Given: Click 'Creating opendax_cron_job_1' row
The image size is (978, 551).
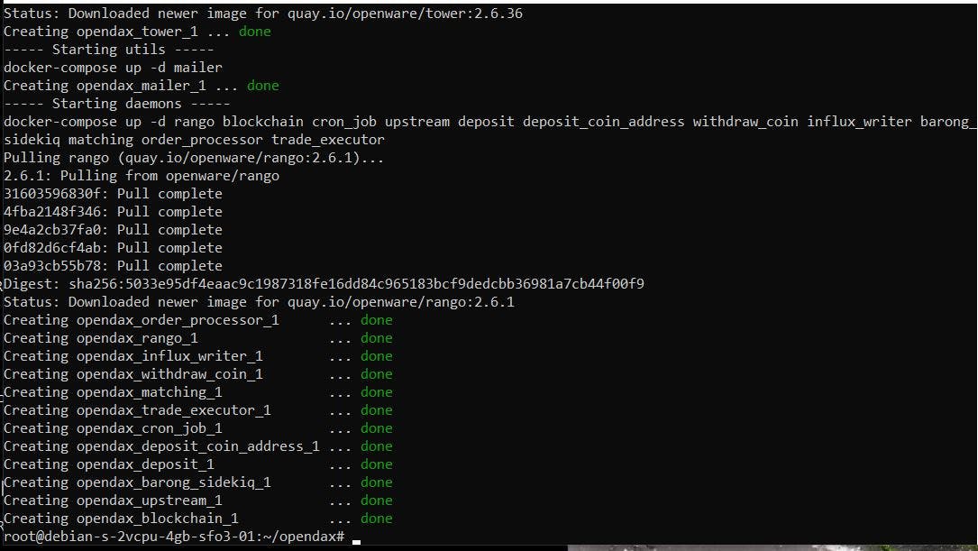Looking at the screenshot, I should [197, 428].
